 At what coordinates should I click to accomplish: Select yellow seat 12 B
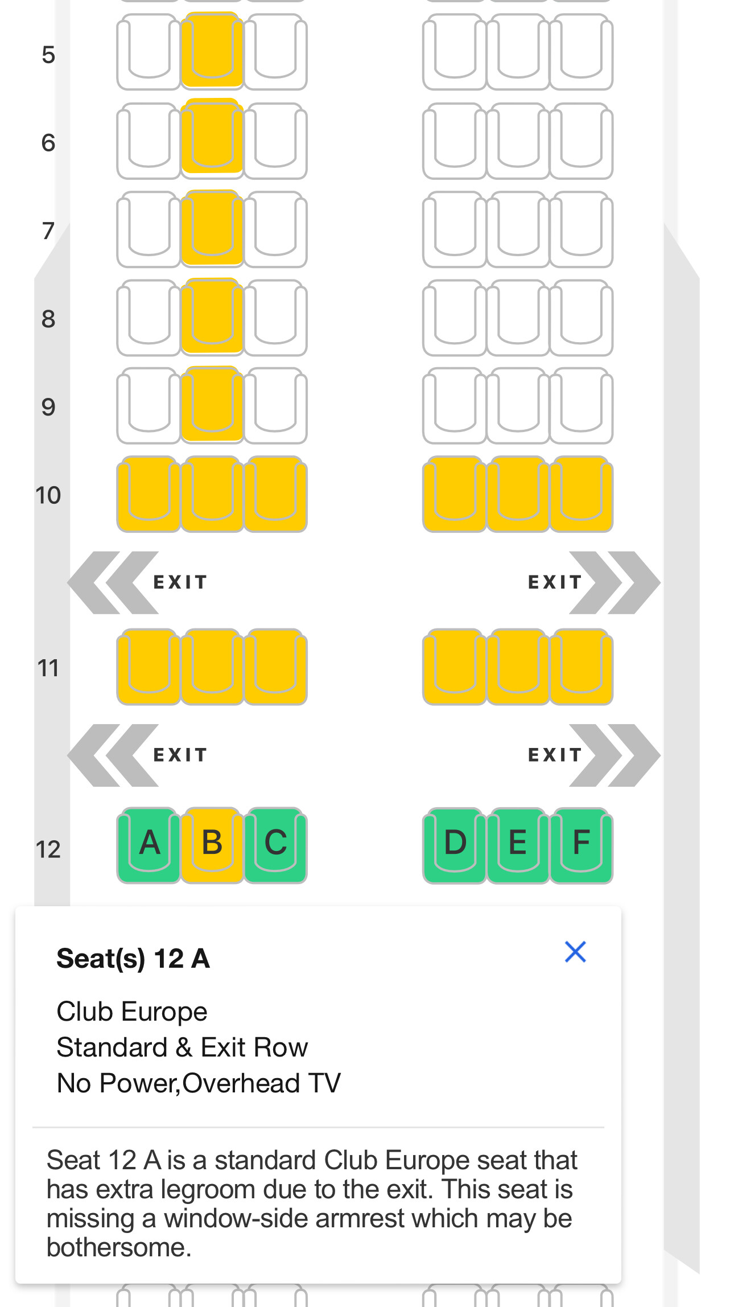[x=212, y=845]
